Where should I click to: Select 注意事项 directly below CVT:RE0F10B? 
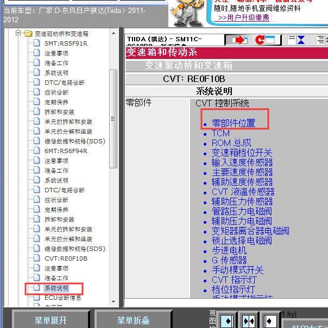pos(56,268)
